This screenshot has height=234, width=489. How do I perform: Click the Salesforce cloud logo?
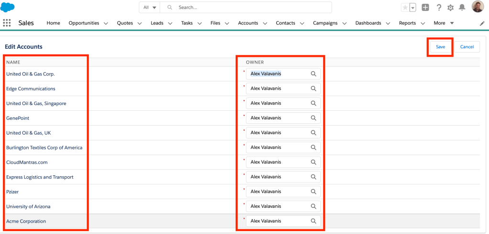[8, 7]
